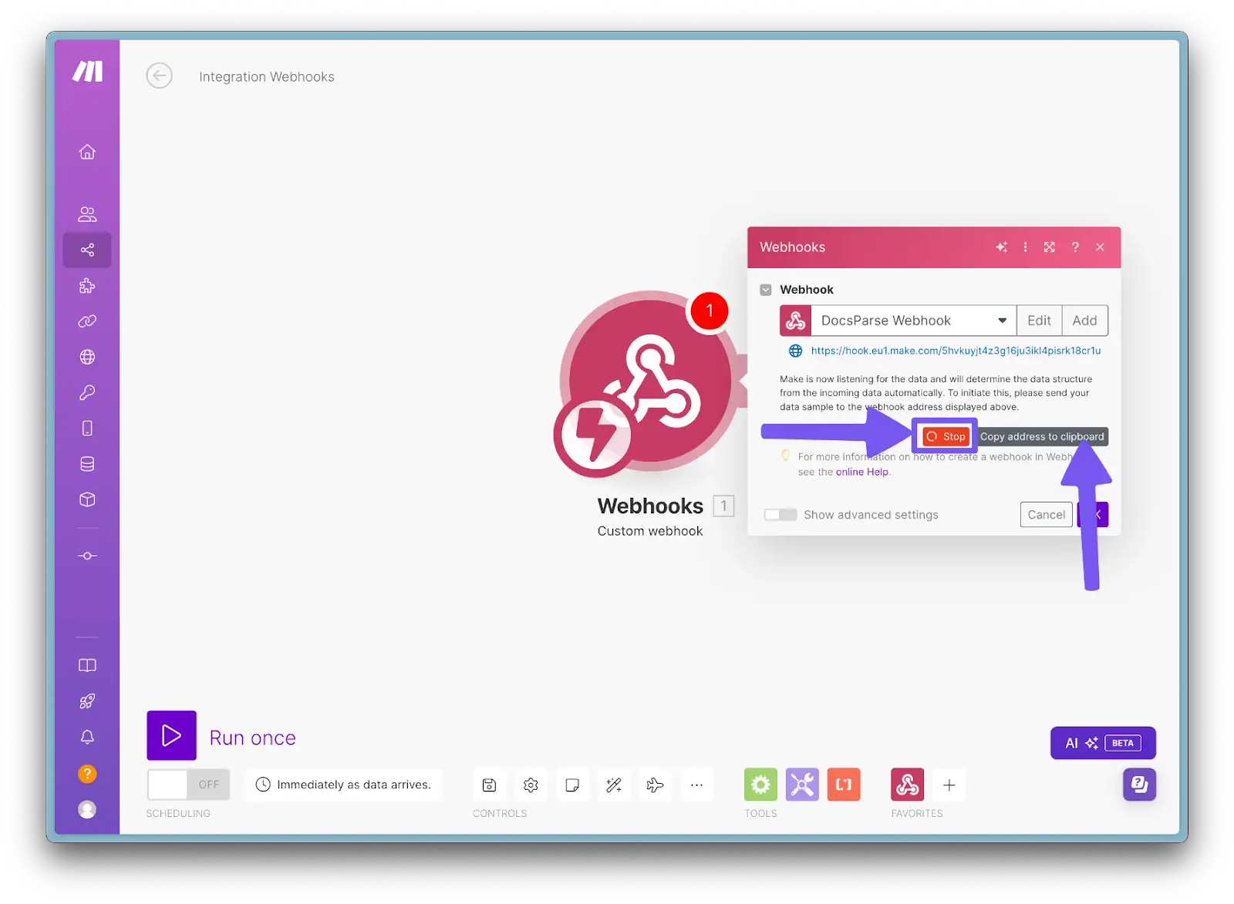
Task: Open the Webhooks globe sidebar icon
Action: pyautogui.click(x=87, y=357)
